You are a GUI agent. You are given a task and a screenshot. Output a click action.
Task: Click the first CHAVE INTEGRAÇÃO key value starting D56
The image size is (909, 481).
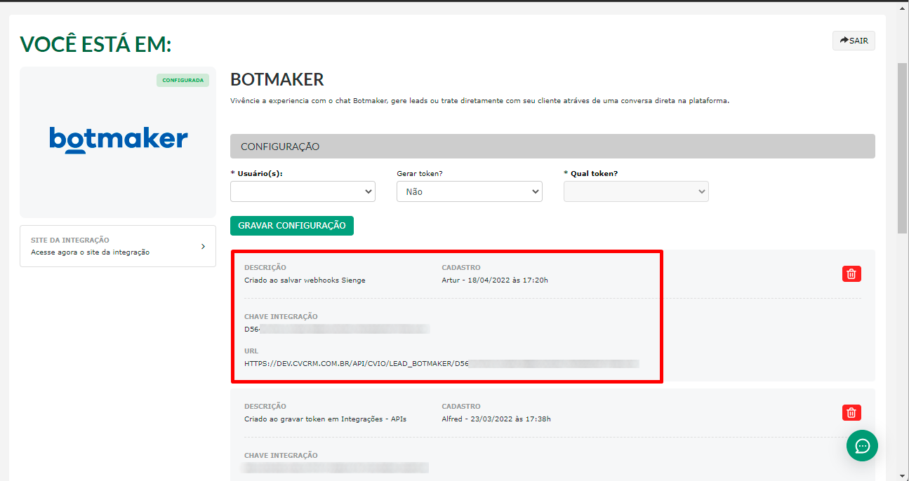click(336, 328)
